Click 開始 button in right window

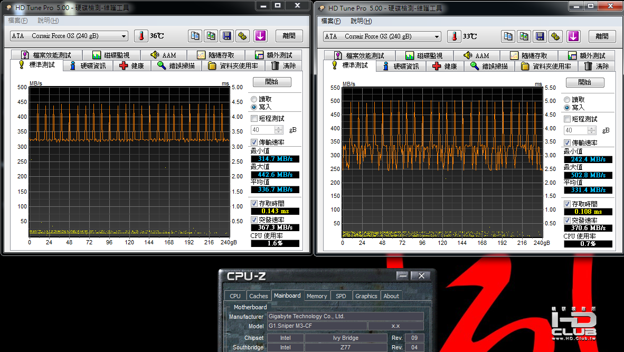coord(585,82)
